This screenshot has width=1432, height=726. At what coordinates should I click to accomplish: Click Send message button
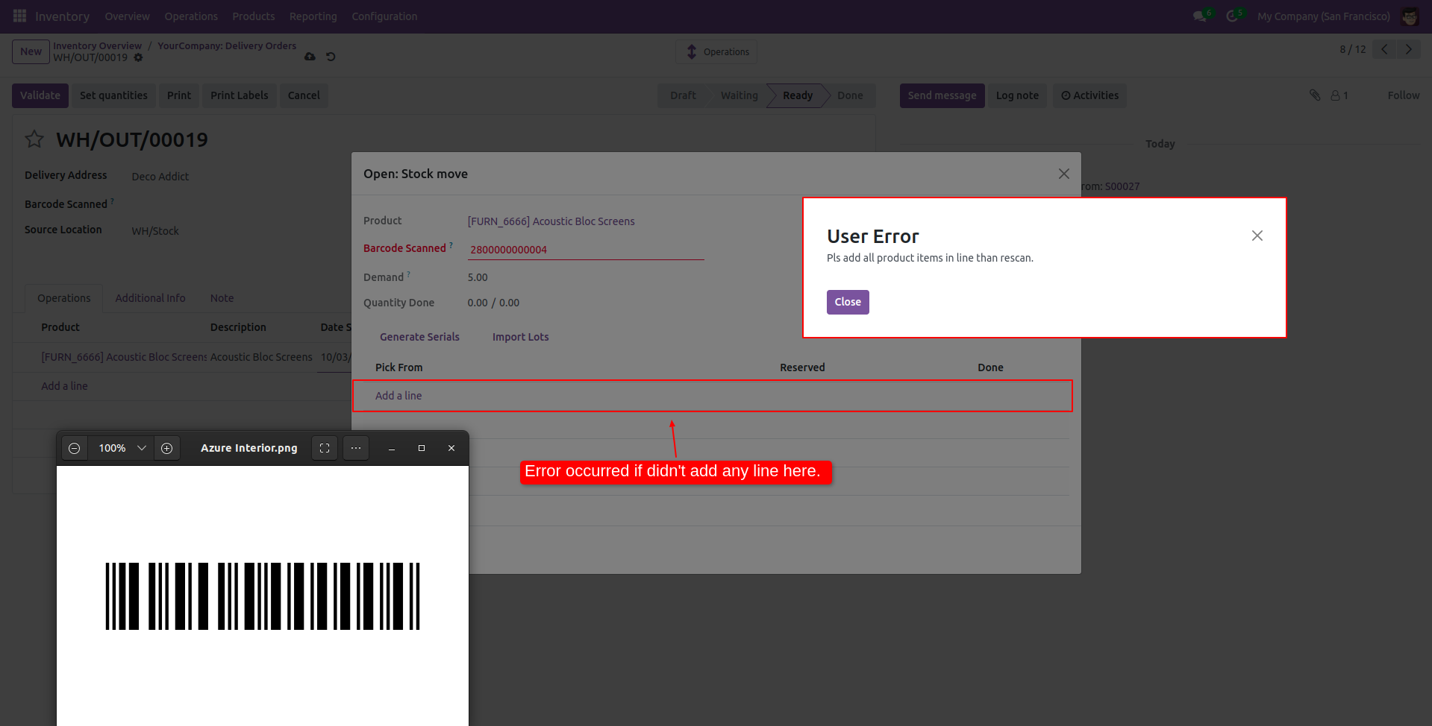942,95
